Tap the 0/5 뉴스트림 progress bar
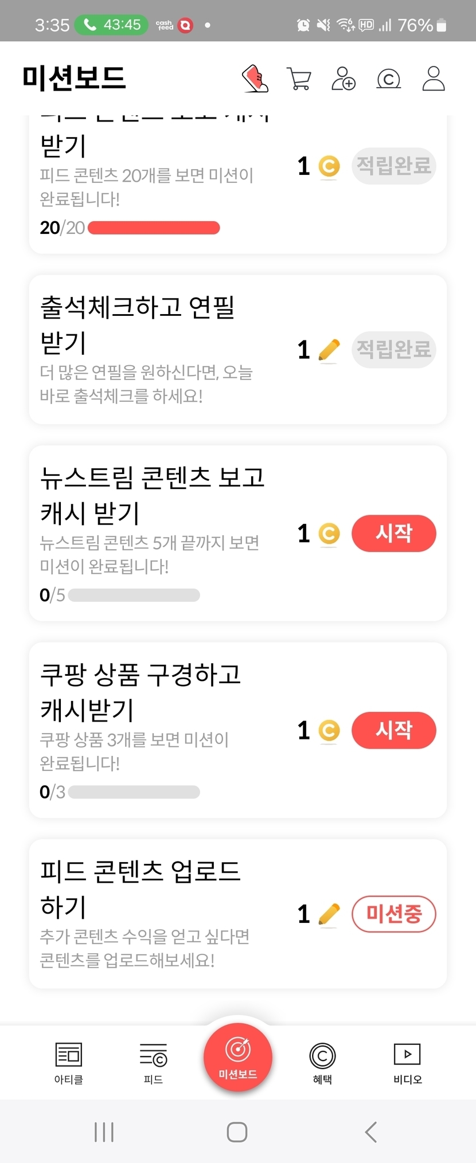This screenshot has height=1163, width=476. 134,596
